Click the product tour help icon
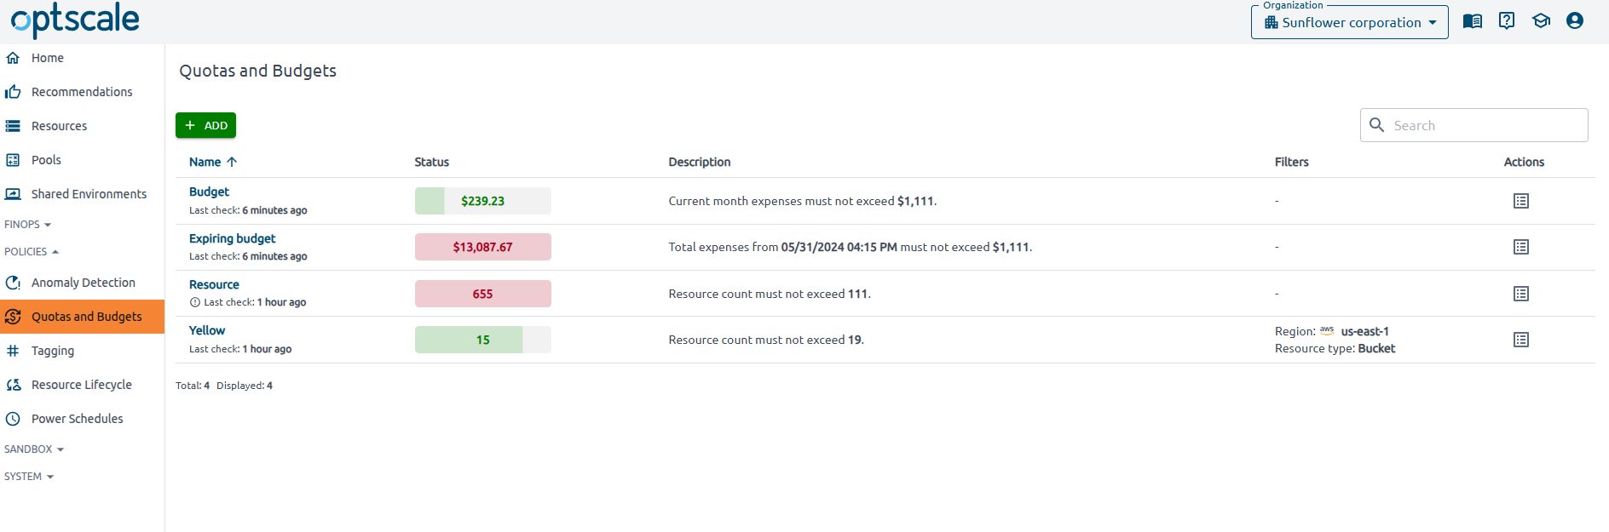This screenshot has width=1609, height=532. [1507, 21]
